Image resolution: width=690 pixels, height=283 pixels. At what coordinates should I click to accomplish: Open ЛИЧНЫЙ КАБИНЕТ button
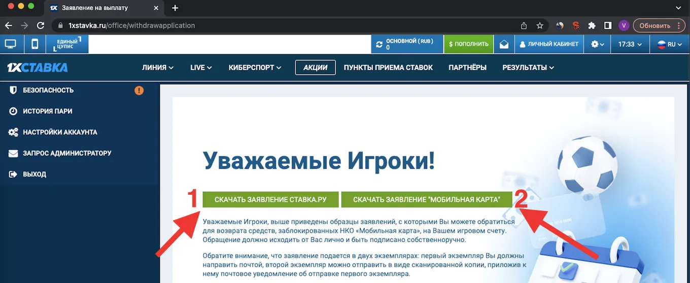[548, 44]
